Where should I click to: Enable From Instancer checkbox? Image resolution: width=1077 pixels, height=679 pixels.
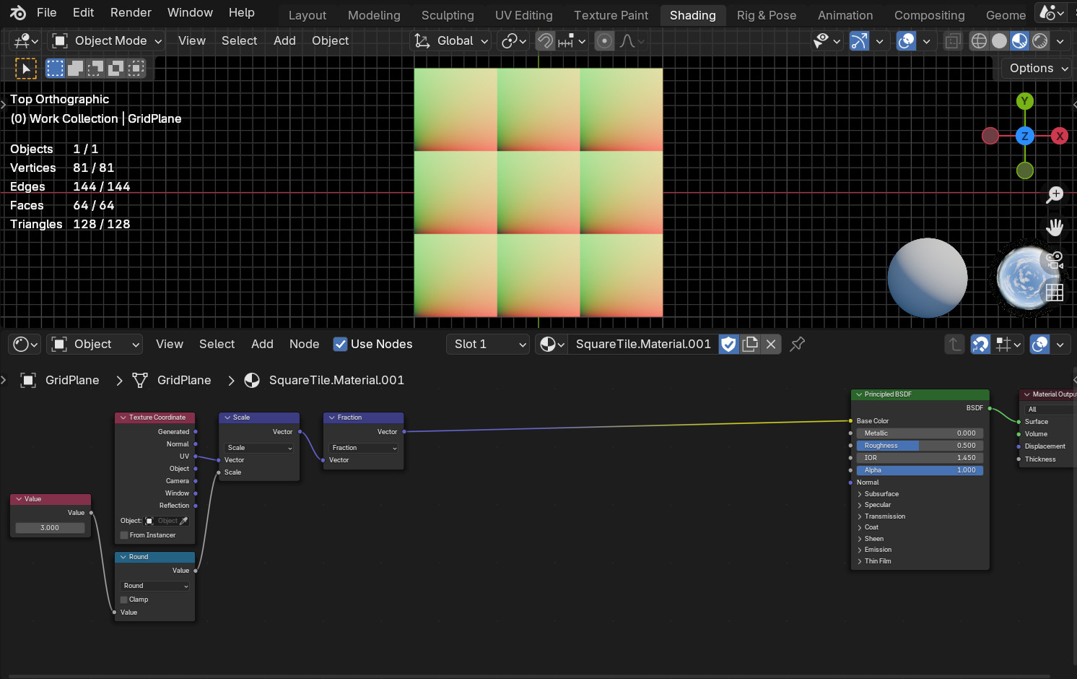[124, 535]
